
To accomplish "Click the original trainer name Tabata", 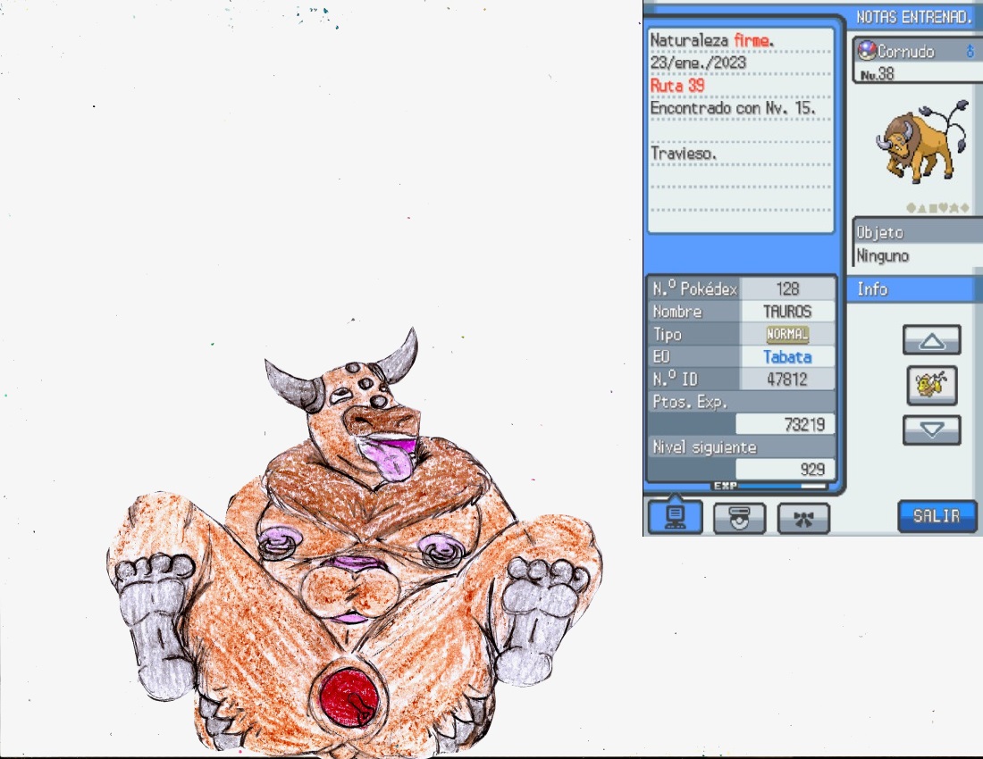I will pos(787,356).
